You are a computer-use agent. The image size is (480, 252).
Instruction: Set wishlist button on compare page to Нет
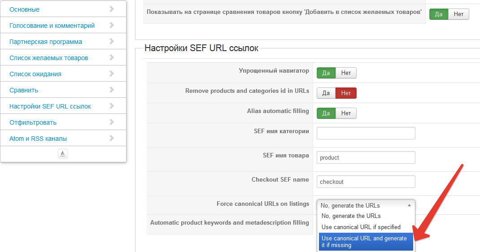tap(458, 14)
